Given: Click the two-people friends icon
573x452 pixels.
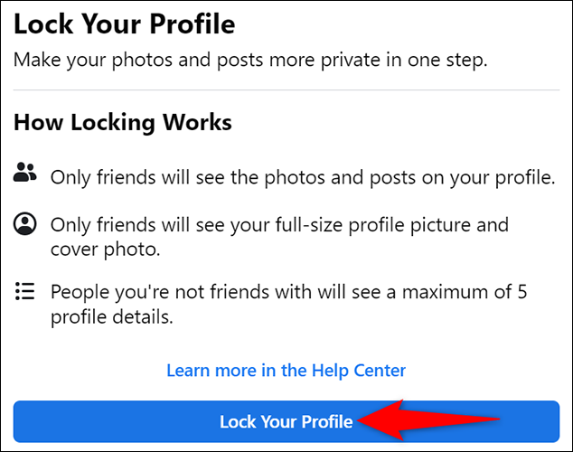Looking at the screenshot, I should coord(24,173).
